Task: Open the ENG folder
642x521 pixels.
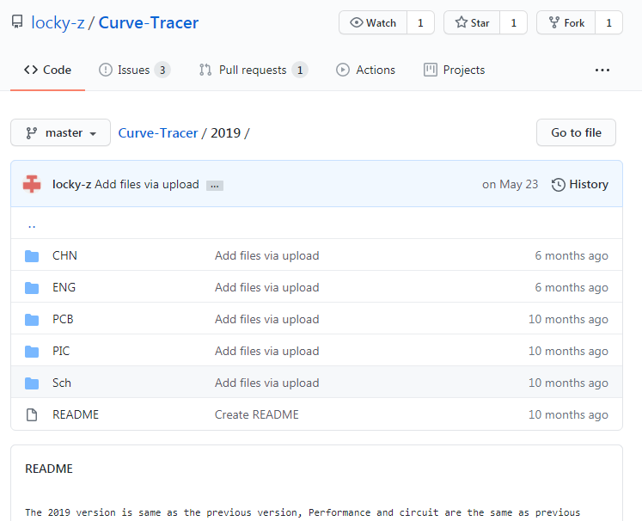Action: click(x=64, y=287)
